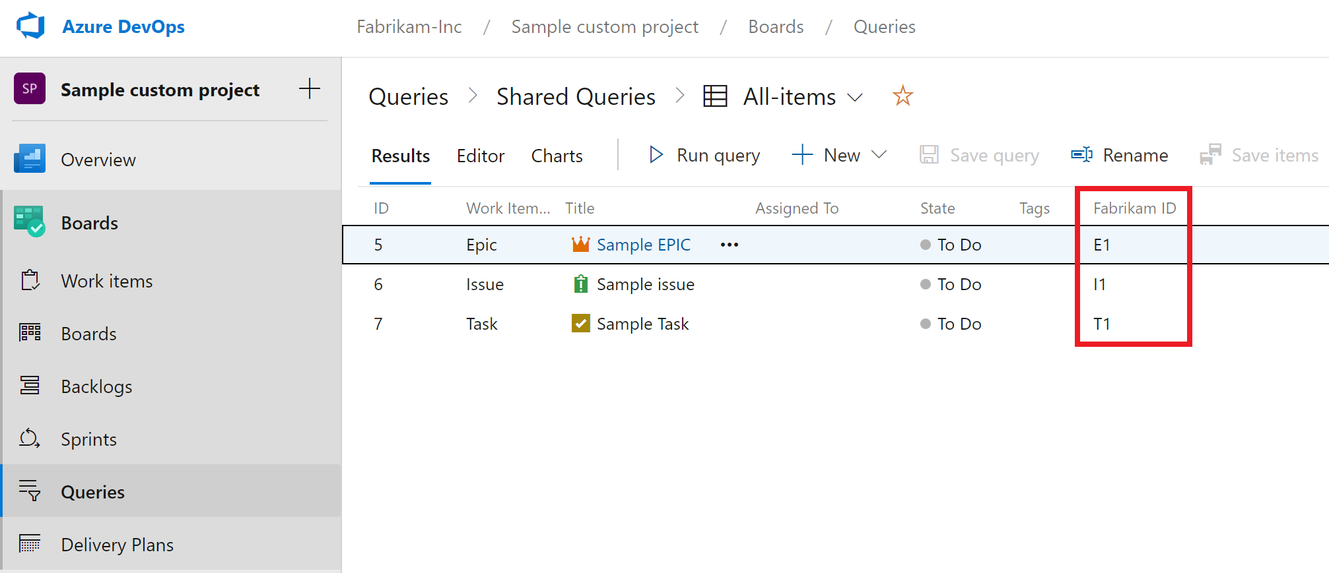Click the Sample issue green icon

click(580, 284)
